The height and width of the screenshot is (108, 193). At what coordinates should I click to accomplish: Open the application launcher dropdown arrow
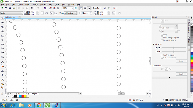tap(117, 8)
